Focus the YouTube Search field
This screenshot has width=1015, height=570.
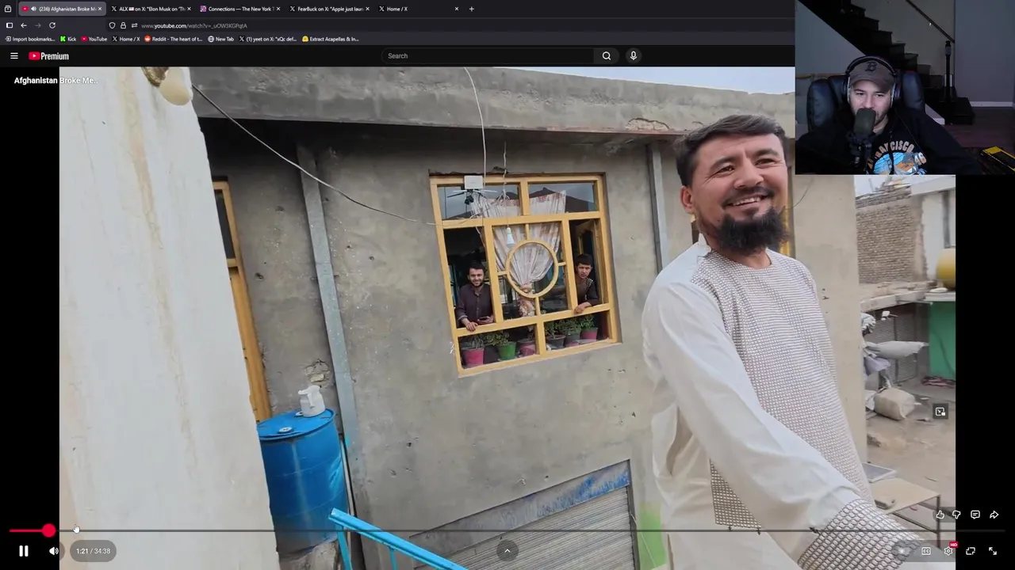click(x=487, y=55)
